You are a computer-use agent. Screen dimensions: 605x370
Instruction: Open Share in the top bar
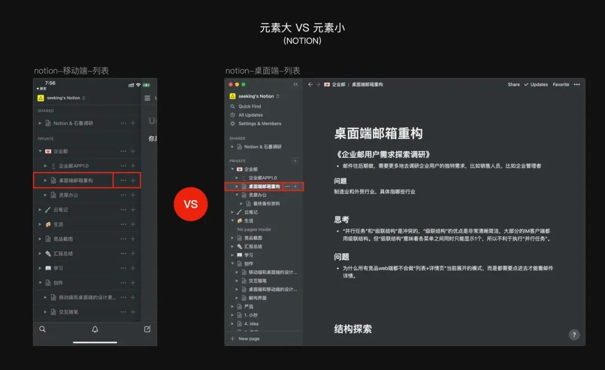coord(513,85)
